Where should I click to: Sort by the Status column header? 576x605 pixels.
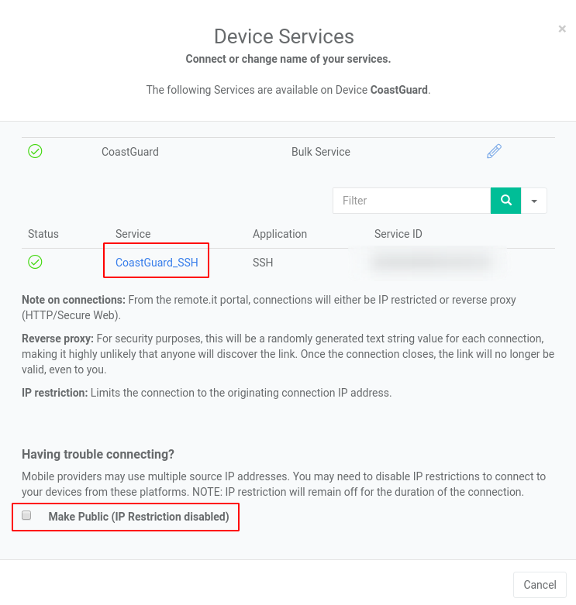coord(43,234)
